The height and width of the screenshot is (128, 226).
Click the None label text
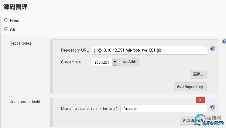[14, 21]
